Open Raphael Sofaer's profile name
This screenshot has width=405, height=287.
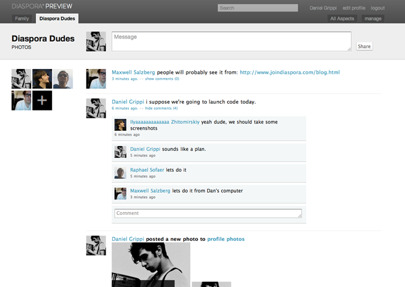(147, 170)
